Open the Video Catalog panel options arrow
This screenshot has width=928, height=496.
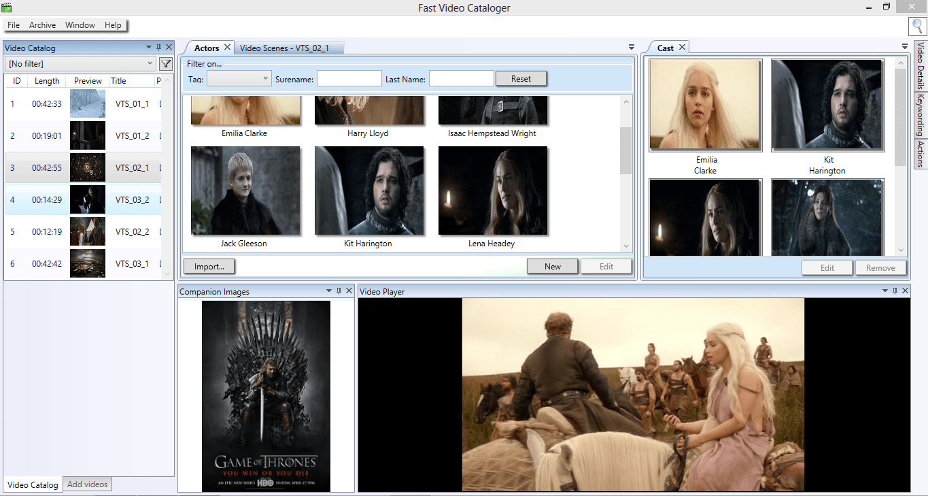click(149, 48)
